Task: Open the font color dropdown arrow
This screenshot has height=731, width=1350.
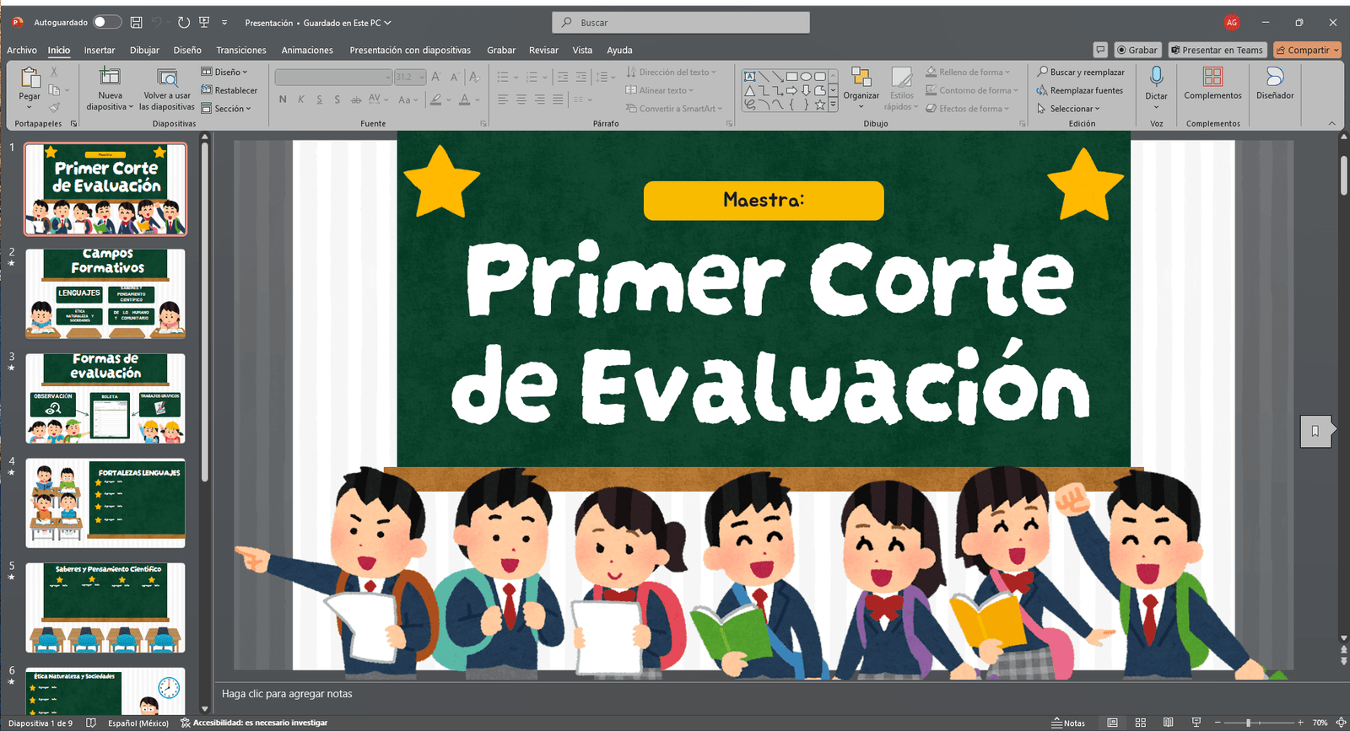Action: pos(477,99)
